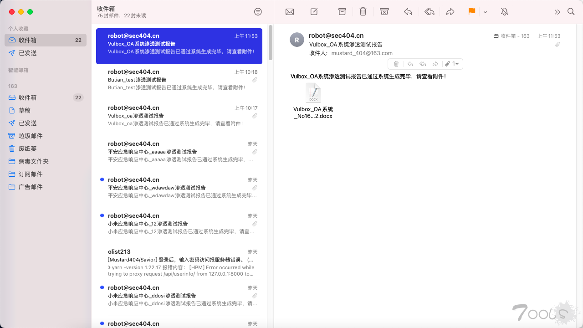The height and width of the screenshot is (328, 583).
Task: Forward the selected message from the toolbar
Action: coord(450,12)
